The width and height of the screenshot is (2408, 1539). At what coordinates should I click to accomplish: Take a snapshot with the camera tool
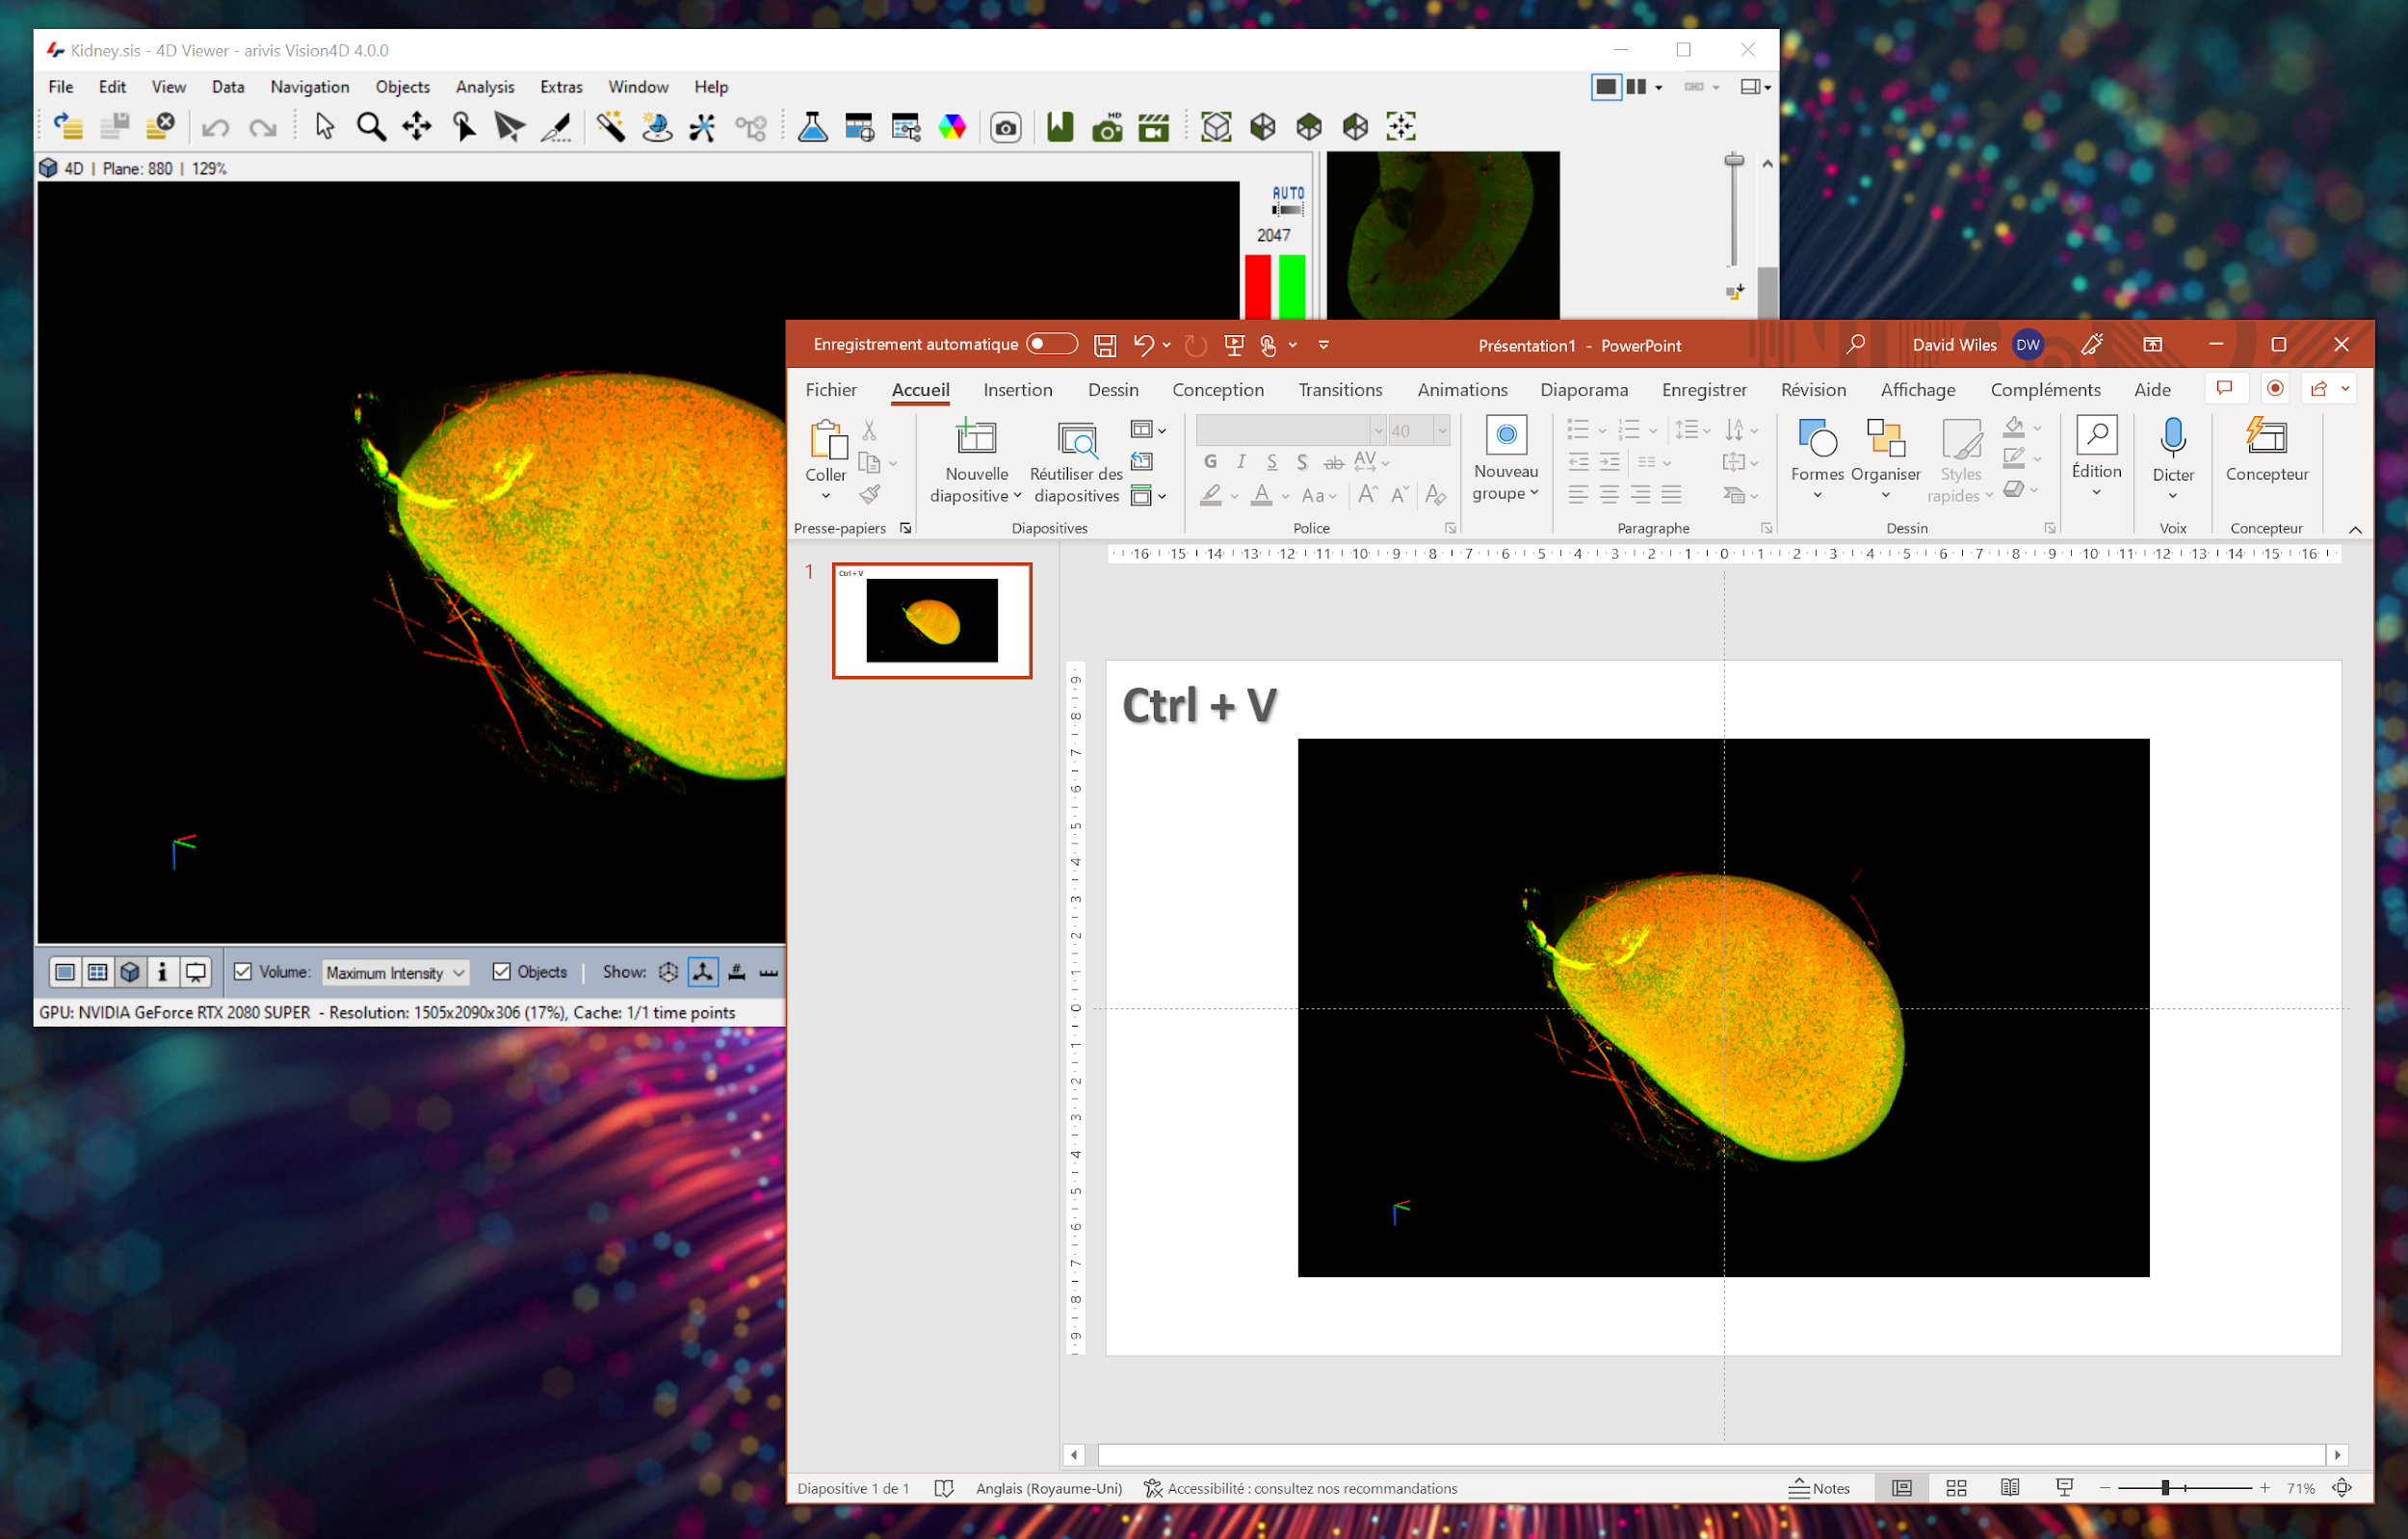[1005, 127]
